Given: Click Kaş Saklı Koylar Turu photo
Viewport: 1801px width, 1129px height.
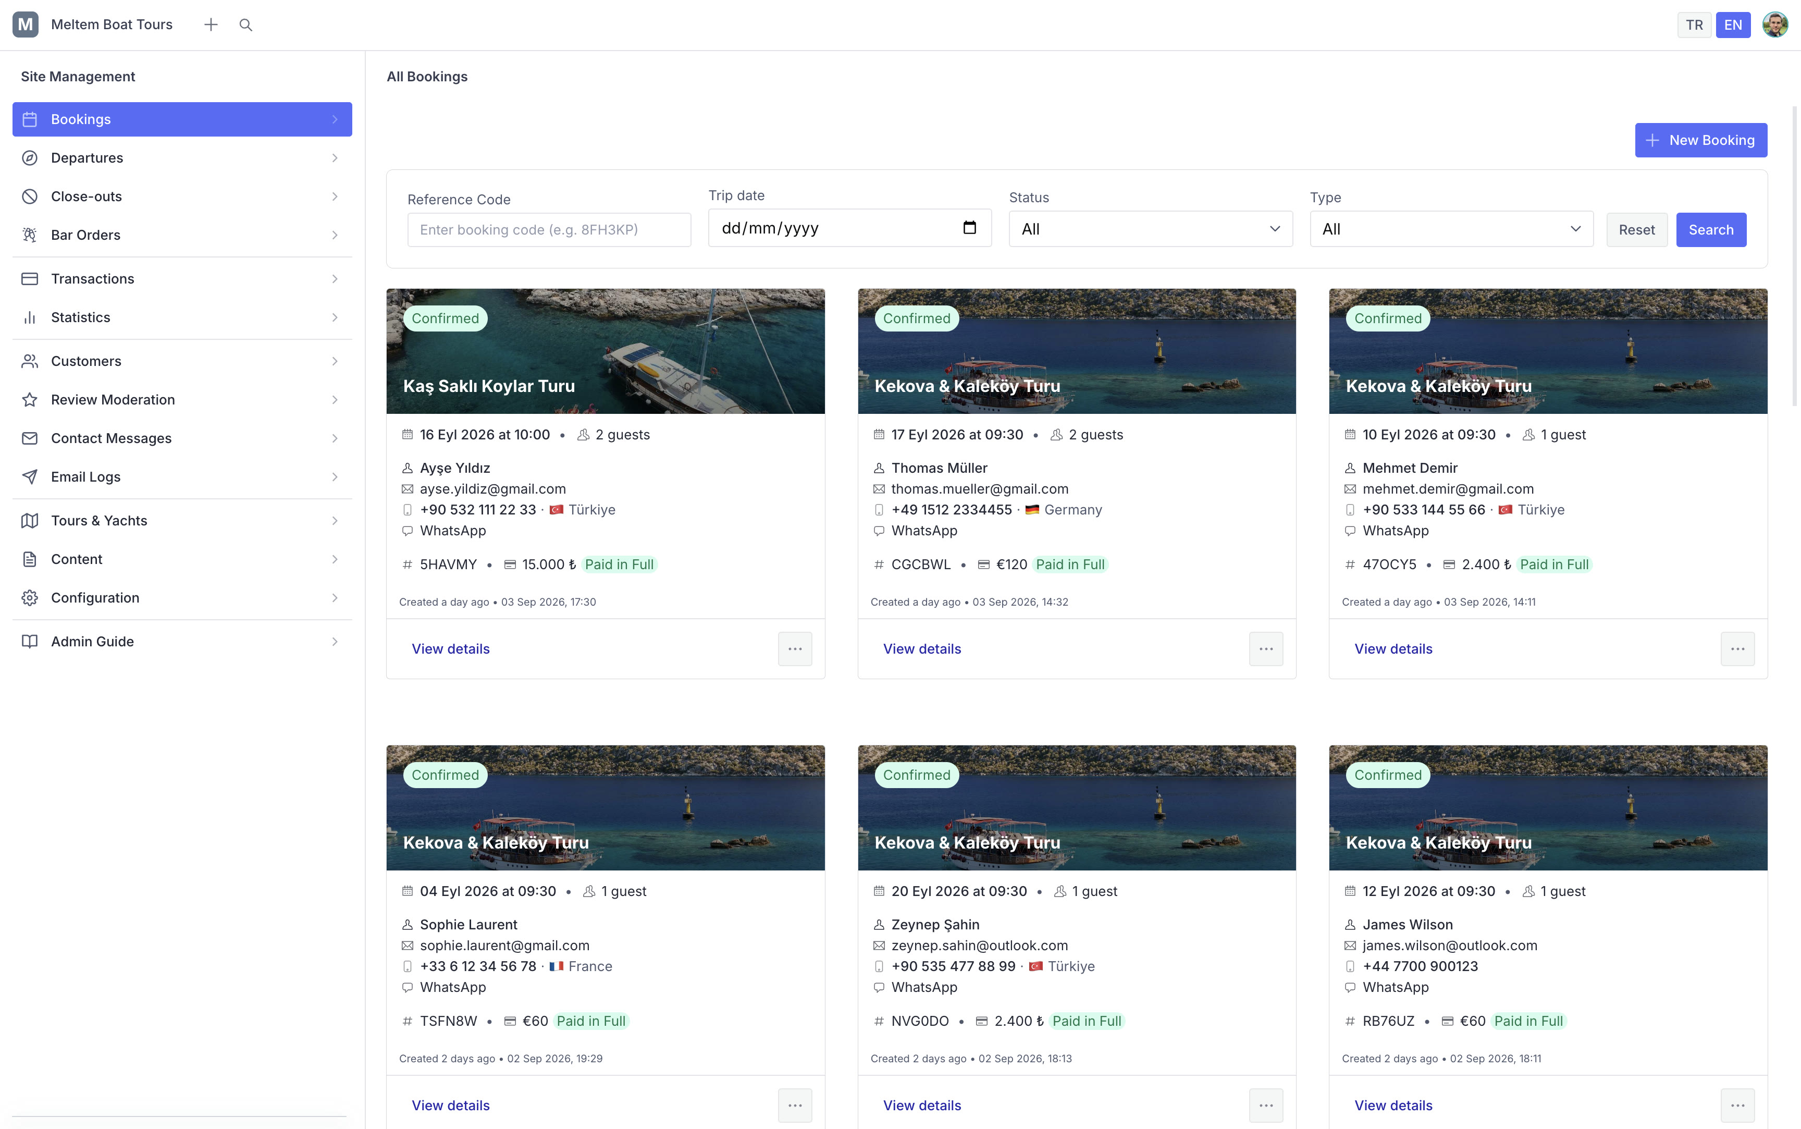Looking at the screenshot, I should tap(606, 351).
